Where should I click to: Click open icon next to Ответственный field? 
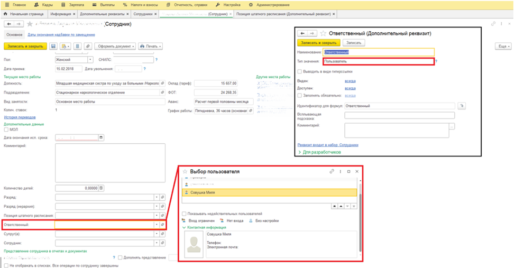(162, 225)
